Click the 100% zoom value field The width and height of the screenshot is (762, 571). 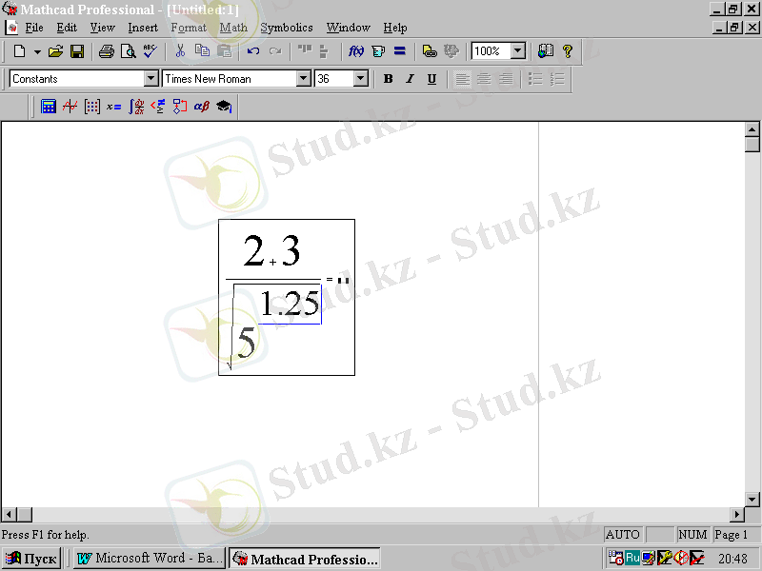pos(491,51)
